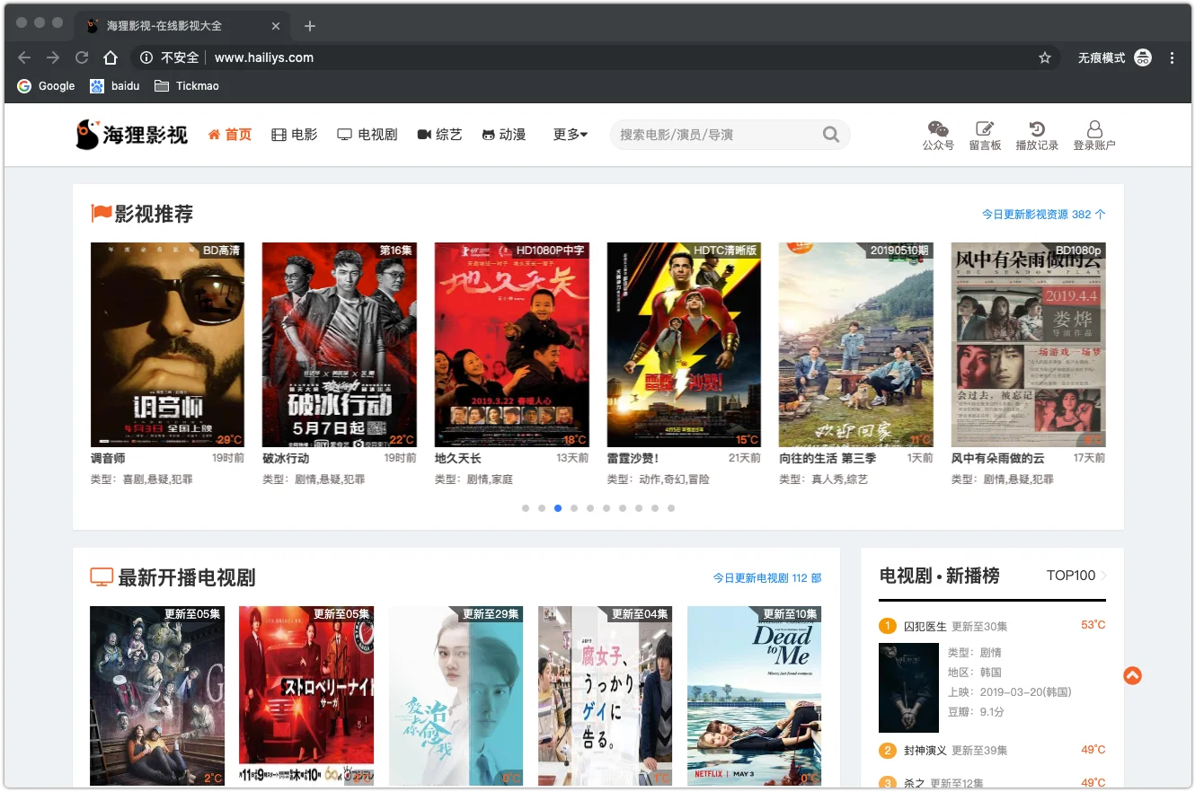Open the TV poster marked 更新至05集 with ghouls

pyautogui.click(x=157, y=696)
